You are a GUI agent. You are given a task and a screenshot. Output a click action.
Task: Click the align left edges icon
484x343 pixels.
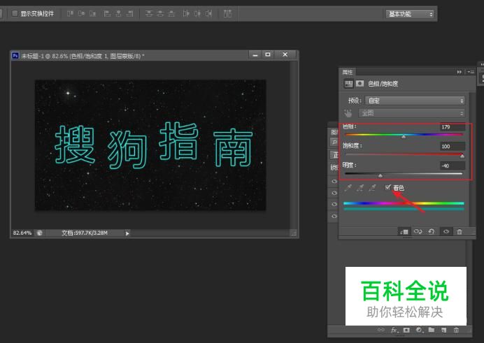[107, 13]
